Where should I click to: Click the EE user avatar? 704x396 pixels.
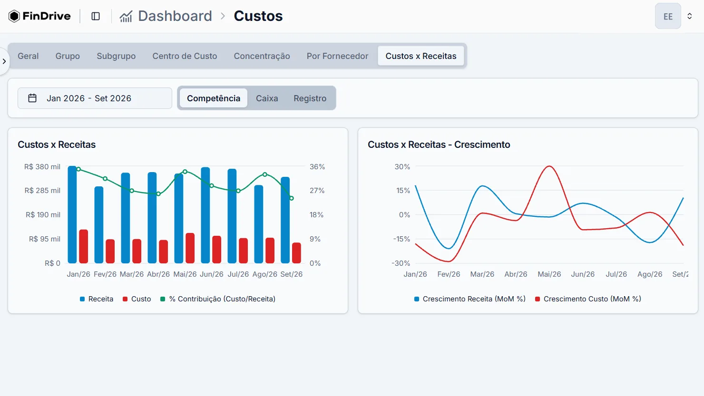pos(668,16)
